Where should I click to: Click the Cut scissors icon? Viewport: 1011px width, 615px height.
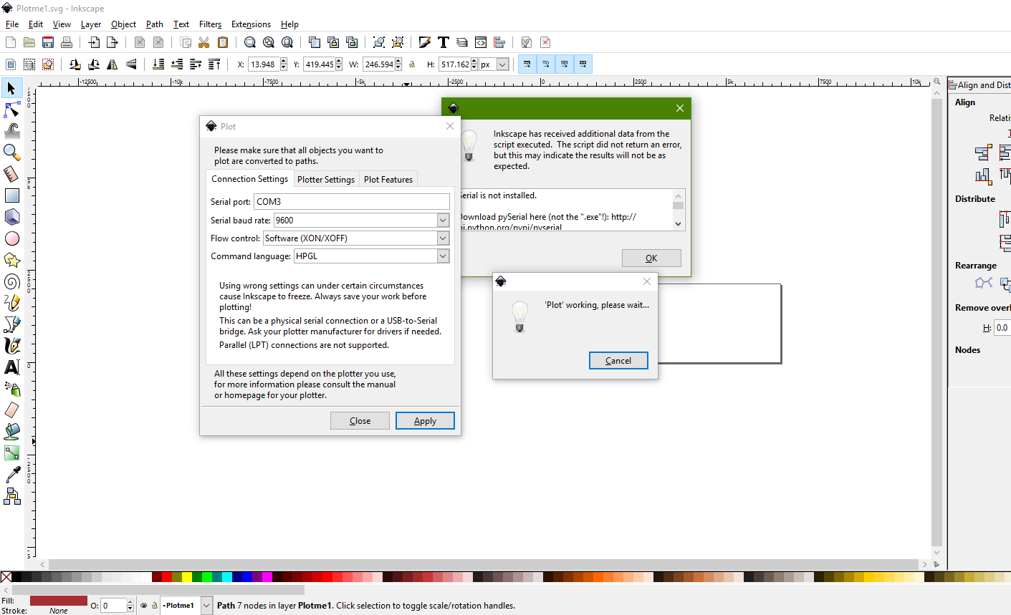tap(204, 43)
